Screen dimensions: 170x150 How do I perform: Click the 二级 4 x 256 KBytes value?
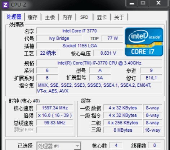click(123, 123)
